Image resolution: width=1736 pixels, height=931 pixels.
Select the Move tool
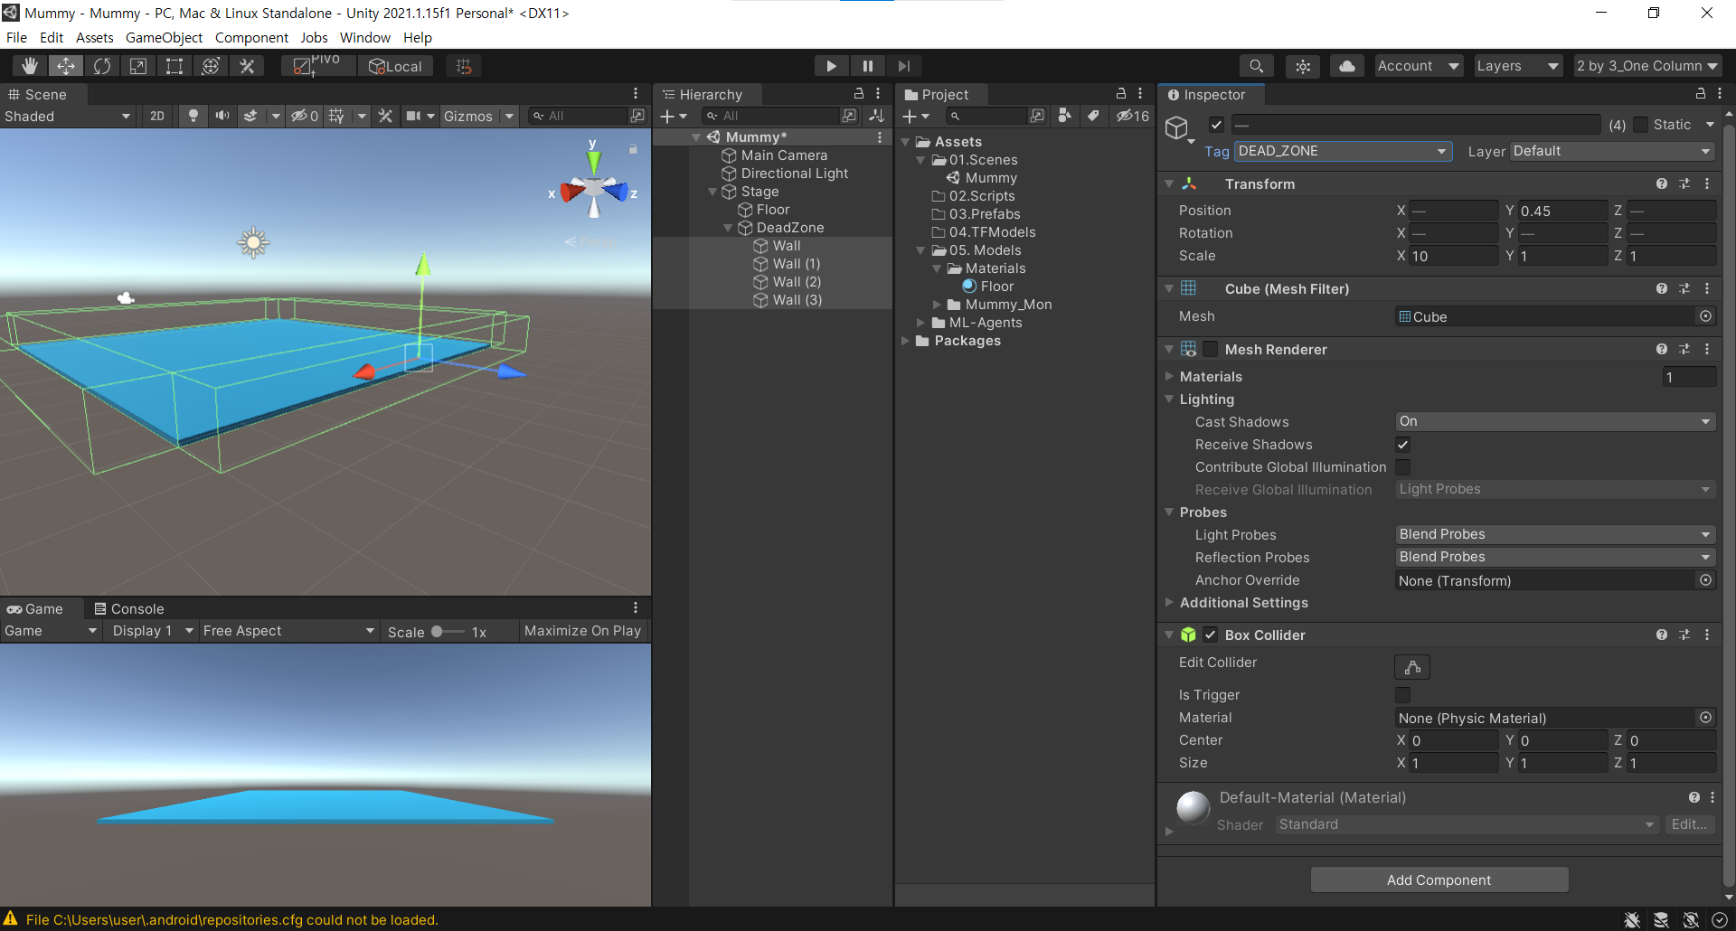[66, 66]
